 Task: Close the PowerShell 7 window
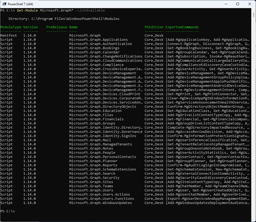(x=250, y=4)
